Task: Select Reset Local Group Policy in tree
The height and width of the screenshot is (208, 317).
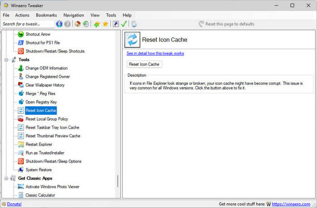Action: click(47, 119)
